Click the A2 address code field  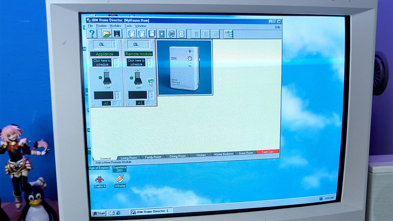pyautogui.click(x=140, y=103)
